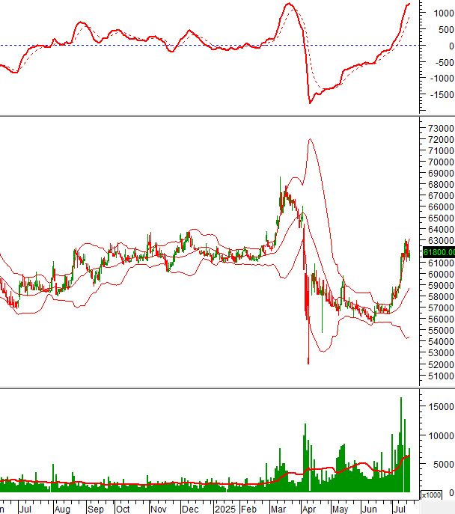Click the Mar month label
Image resolution: width=455 pixels, height=514 pixels.
point(278,509)
